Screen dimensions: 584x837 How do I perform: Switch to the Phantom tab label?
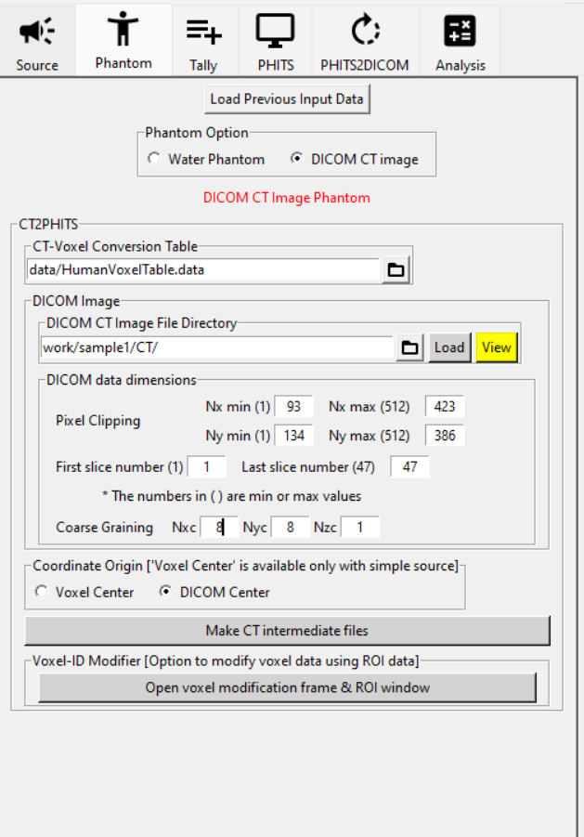point(123,63)
